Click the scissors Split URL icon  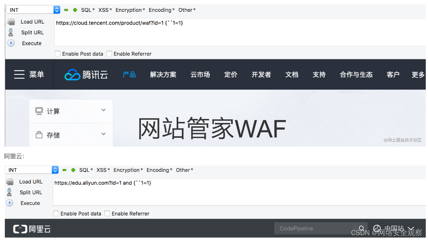(x=10, y=32)
